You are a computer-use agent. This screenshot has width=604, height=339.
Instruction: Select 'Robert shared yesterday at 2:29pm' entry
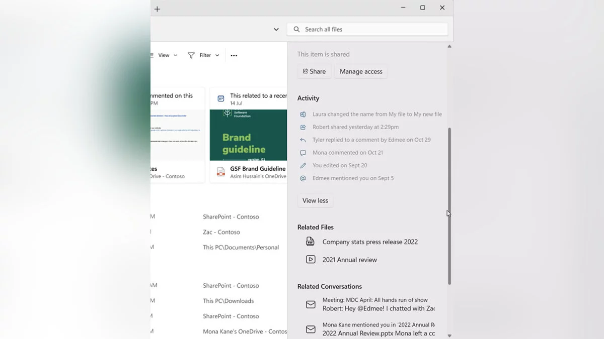[355, 127]
